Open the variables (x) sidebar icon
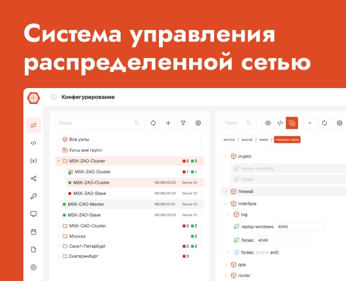346x281 pixels. [34, 161]
